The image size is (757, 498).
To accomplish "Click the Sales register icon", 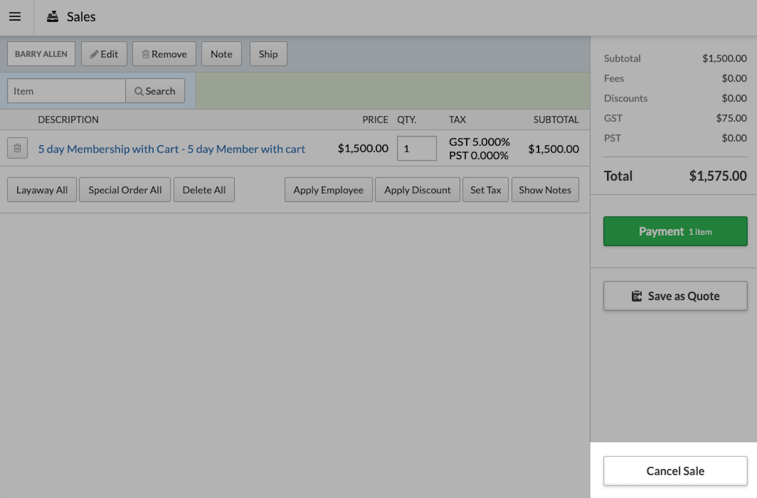I will click(52, 17).
